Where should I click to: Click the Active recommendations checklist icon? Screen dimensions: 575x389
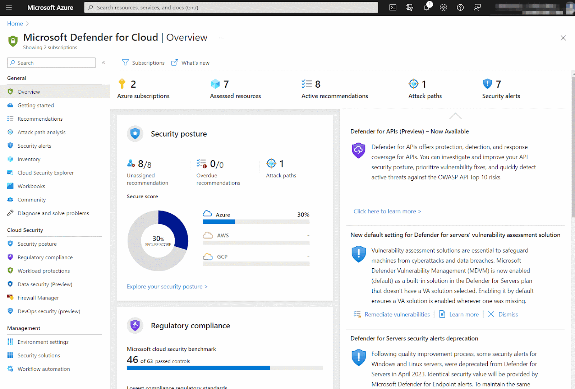pyautogui.click(x=307, y=84)
